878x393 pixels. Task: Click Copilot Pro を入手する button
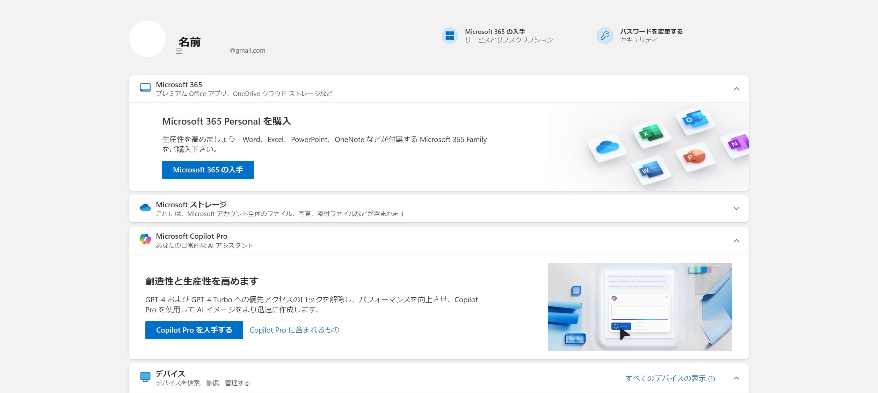click(194, 330)
